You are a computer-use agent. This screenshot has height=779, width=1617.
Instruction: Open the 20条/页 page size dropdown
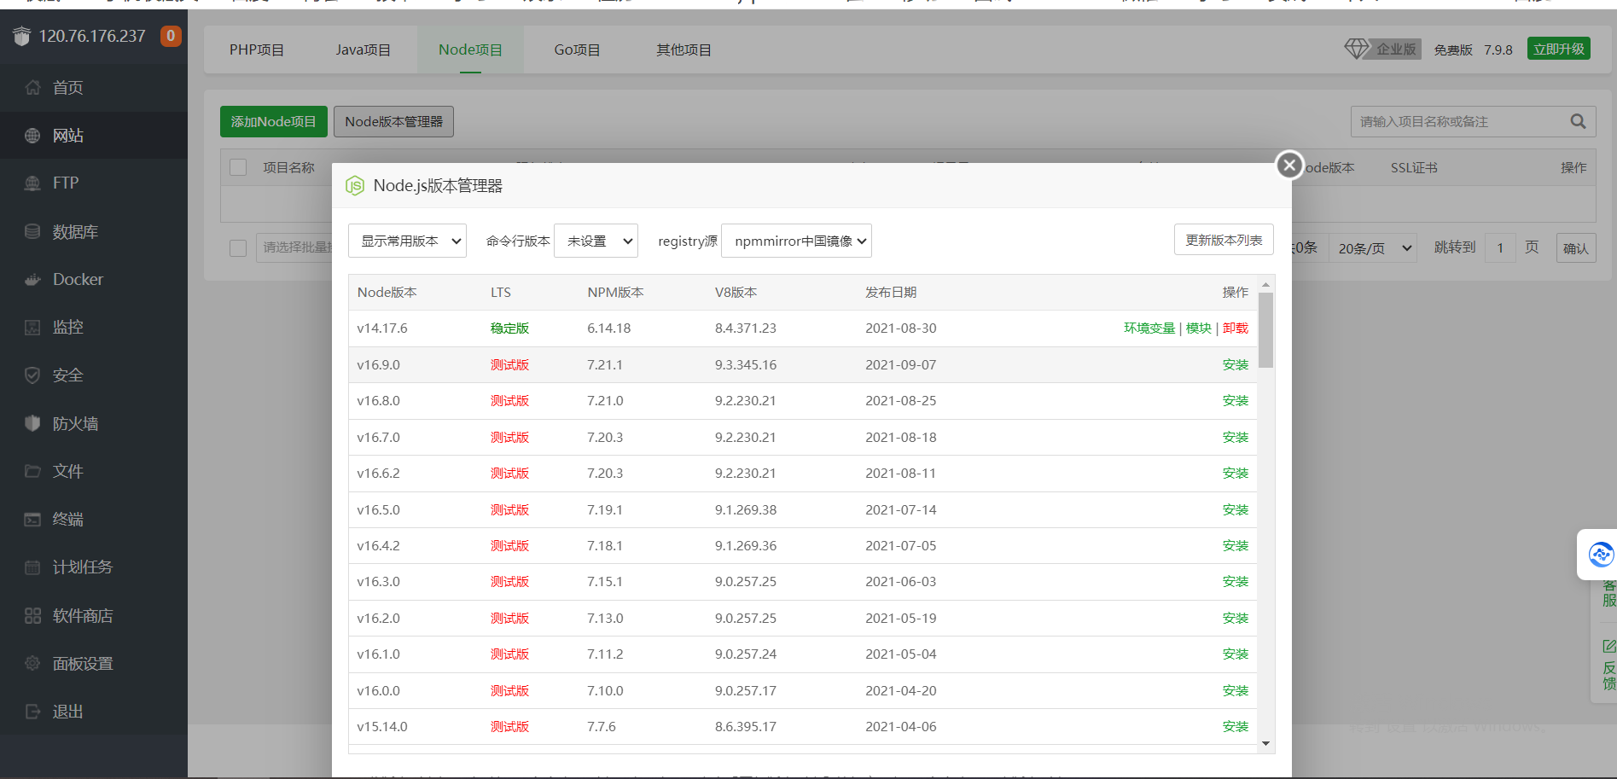coord(1373,248)
